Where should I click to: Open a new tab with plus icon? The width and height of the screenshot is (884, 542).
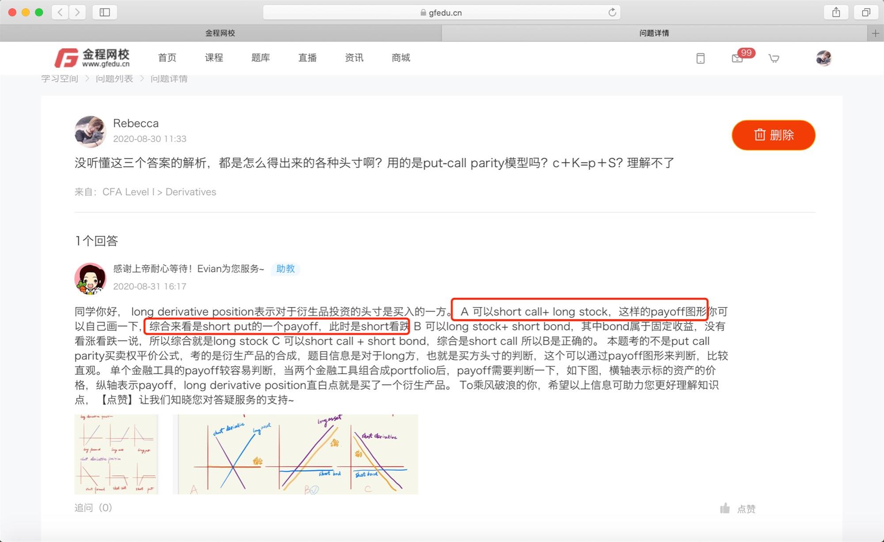tap(876, 33)
